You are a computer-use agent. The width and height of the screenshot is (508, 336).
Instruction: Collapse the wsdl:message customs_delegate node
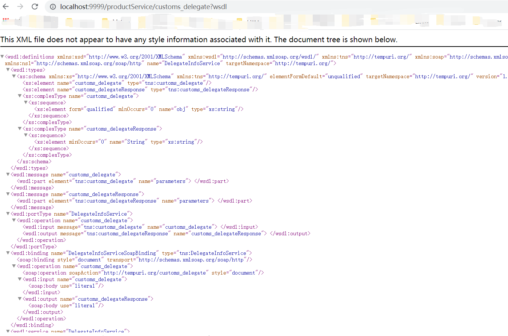8,174
